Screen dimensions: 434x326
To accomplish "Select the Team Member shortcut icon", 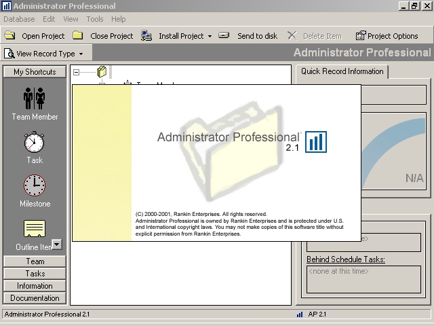I will click(35, 98).
